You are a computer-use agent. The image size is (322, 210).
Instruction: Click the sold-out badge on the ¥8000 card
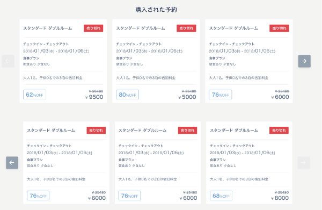[x=279, y=131]
